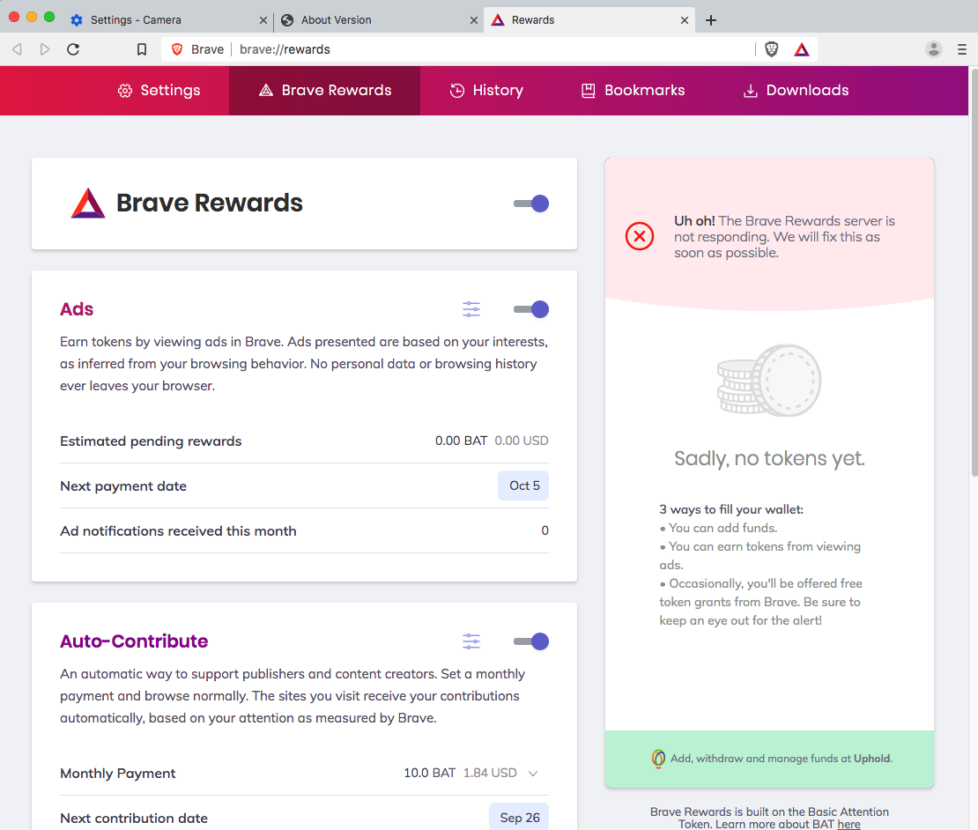Click the Sep 26 contribution date badge

(x=520, y=817)
